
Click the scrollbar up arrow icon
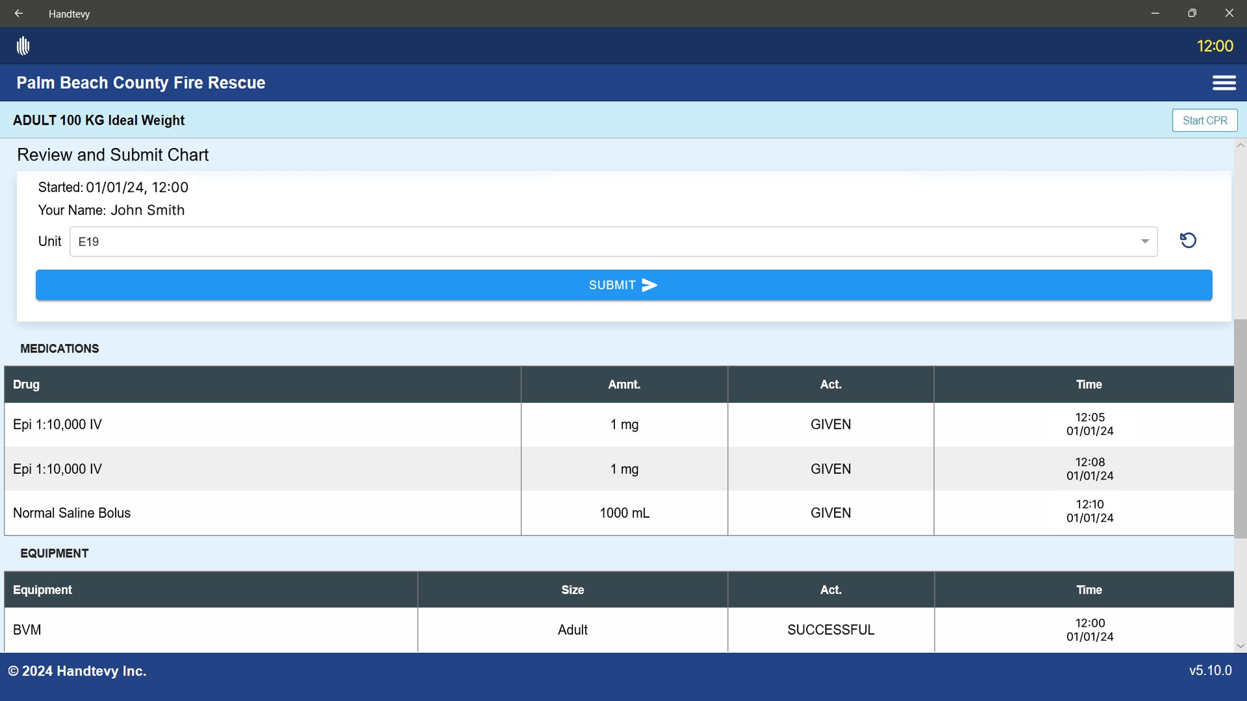(1241, 145)
